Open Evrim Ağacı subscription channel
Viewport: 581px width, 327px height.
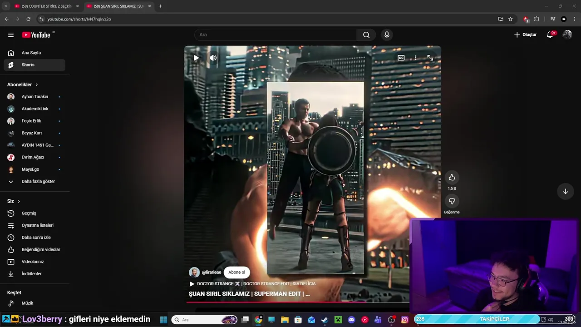34,157
